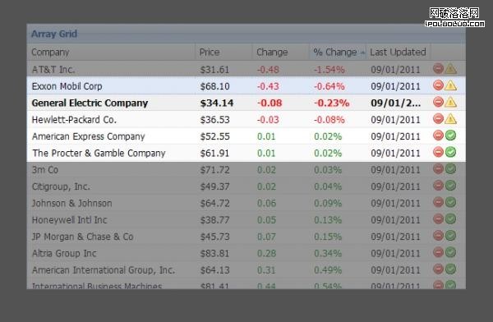Click the yellow warning icon for Exxon Mobil Corp
493x322 pixels.
pos(450,85)
